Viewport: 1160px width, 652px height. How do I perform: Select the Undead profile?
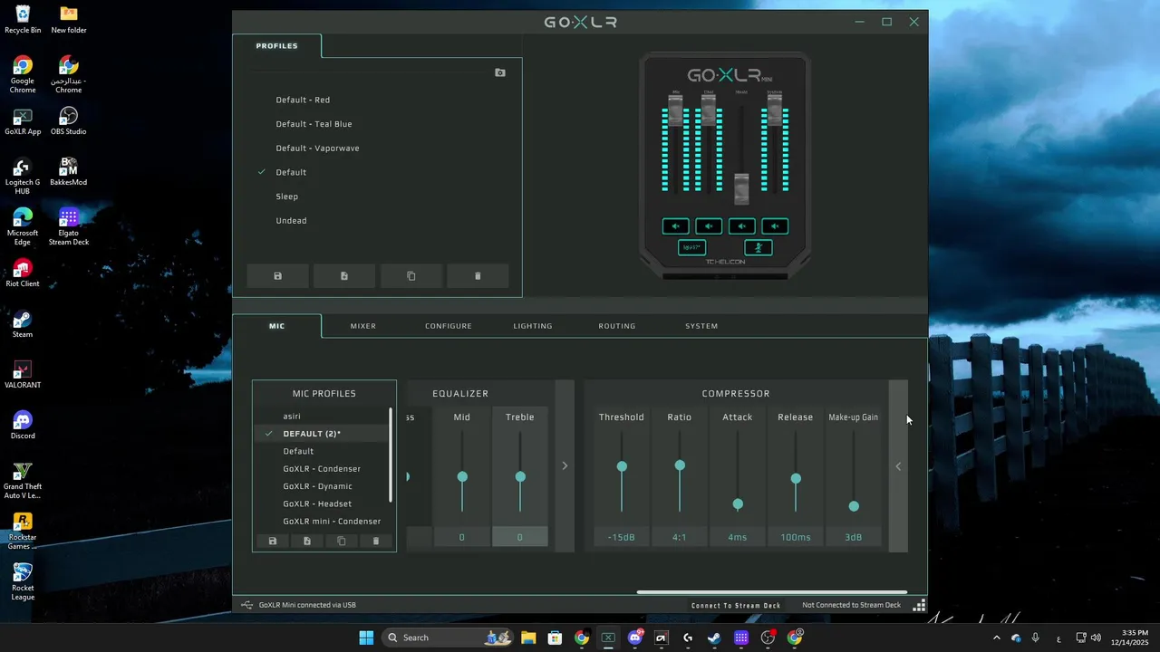pyautogui.click(x=291, y=221)
